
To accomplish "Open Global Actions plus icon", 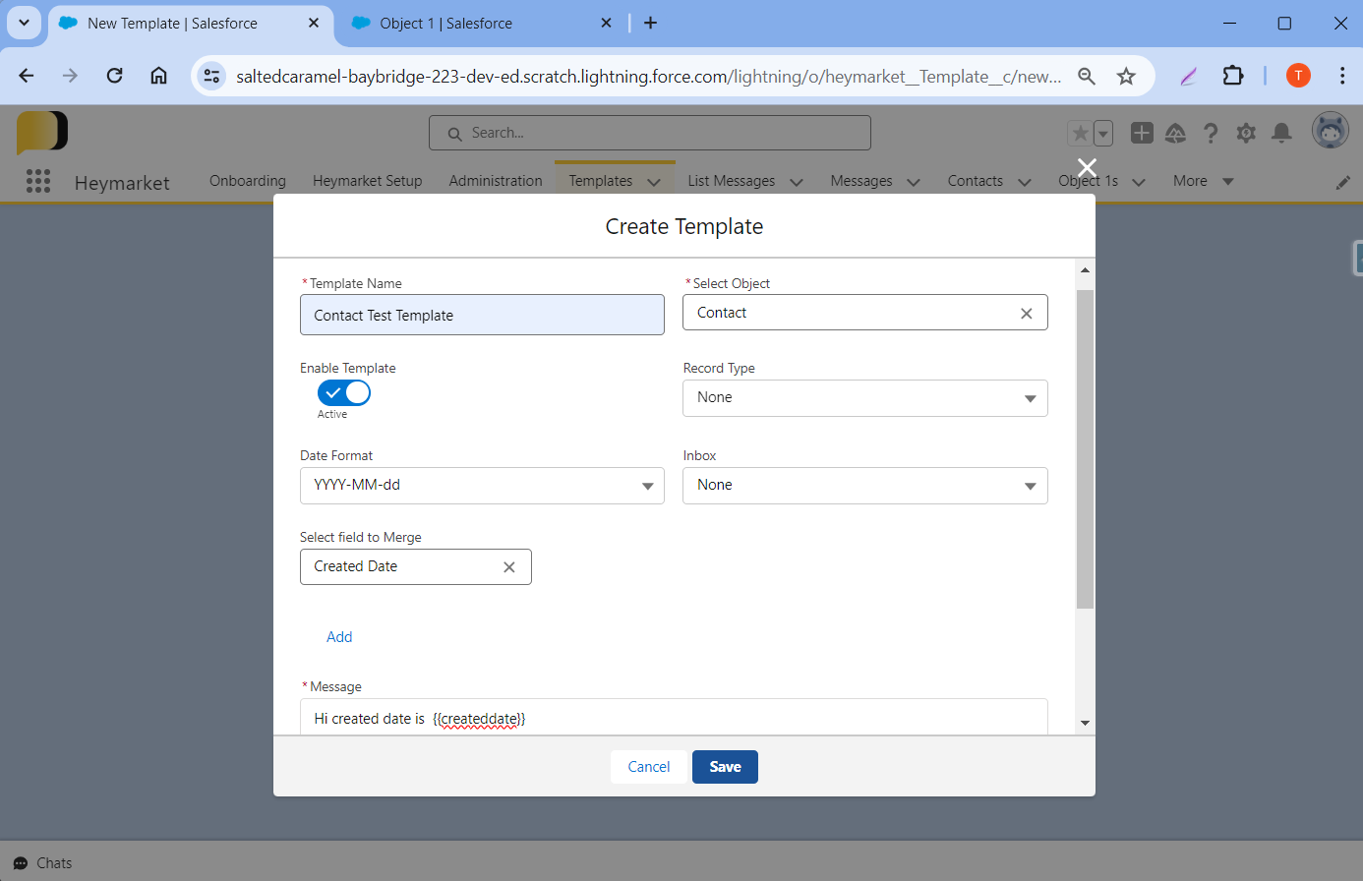I will (x=1142, y=133).
